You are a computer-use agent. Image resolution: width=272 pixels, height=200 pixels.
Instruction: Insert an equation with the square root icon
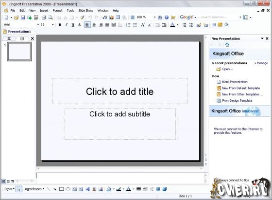(105, 18)
